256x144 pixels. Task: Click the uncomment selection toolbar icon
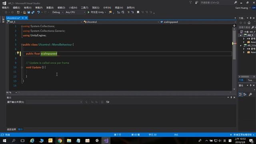pyautogui.click(x=132, y=12)
